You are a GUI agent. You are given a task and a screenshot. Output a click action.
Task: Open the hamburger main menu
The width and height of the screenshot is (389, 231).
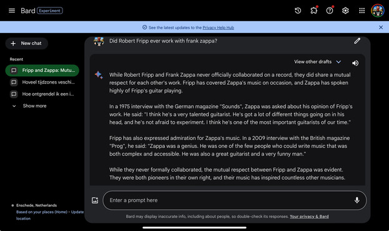pos(12,11)
